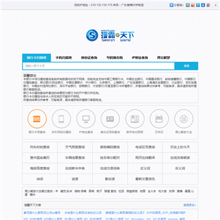This screenshot has height=220, width=220.
Task: Open the 历史上的今天 link
Action: point(180,147)
